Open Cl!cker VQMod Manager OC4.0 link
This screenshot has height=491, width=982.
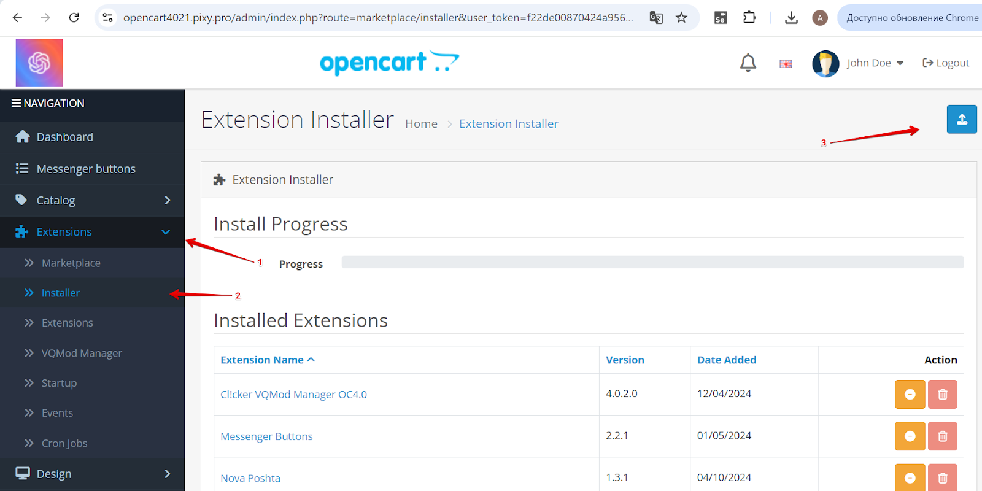pyautogui.click(x=293, y=395)
